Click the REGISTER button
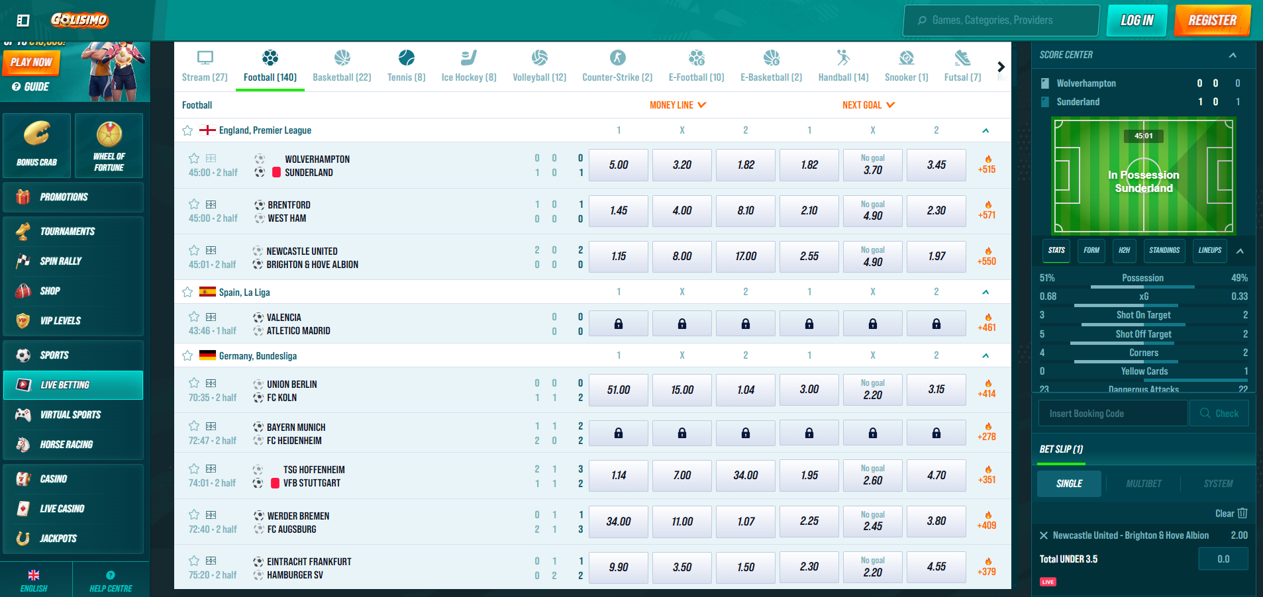The width and height of the screenshot is (1263, 597). 1213,21
